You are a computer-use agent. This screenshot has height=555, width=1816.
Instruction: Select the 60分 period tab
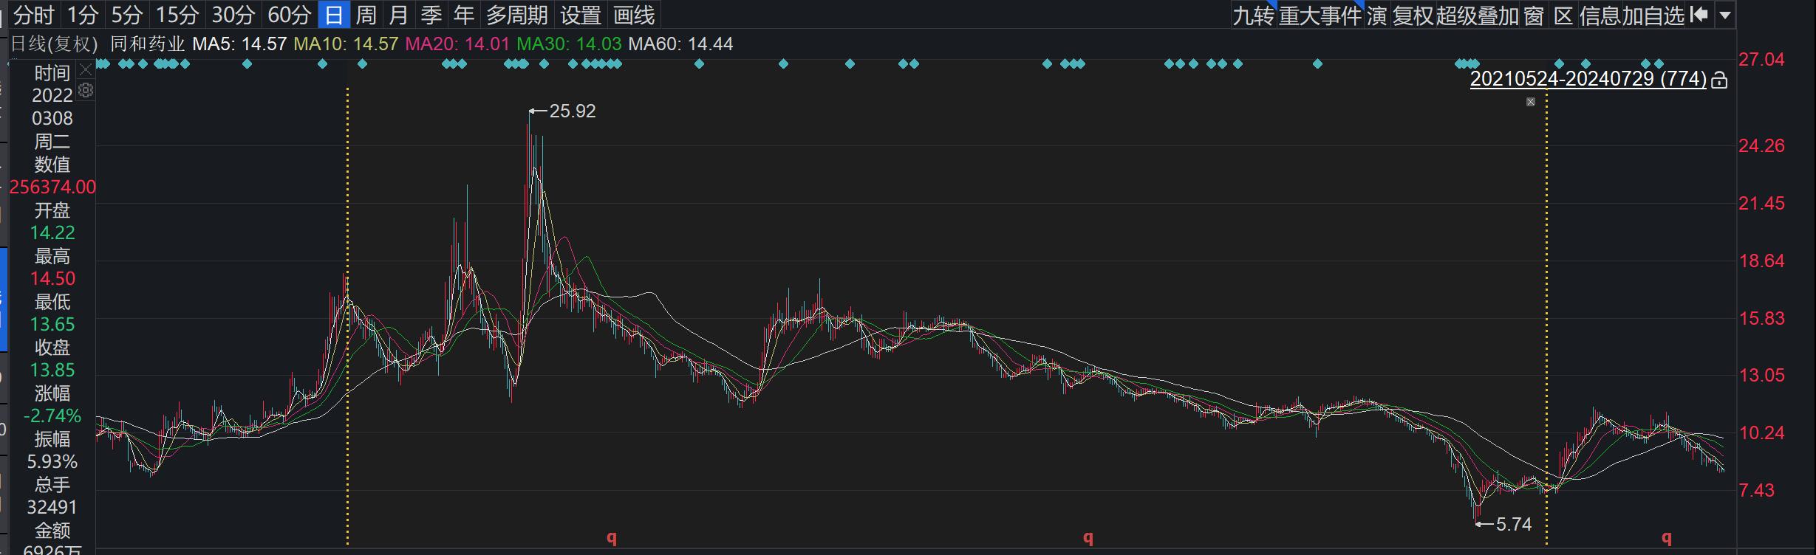click(x=289, y=15)
